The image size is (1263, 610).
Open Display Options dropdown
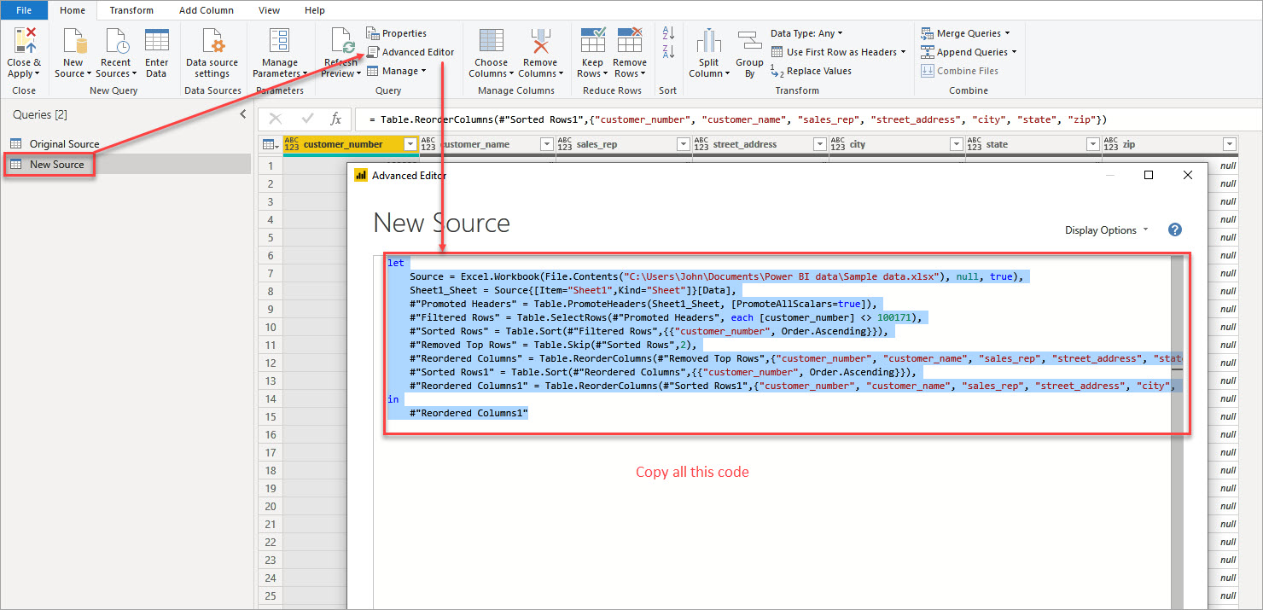coord(1107,230)
